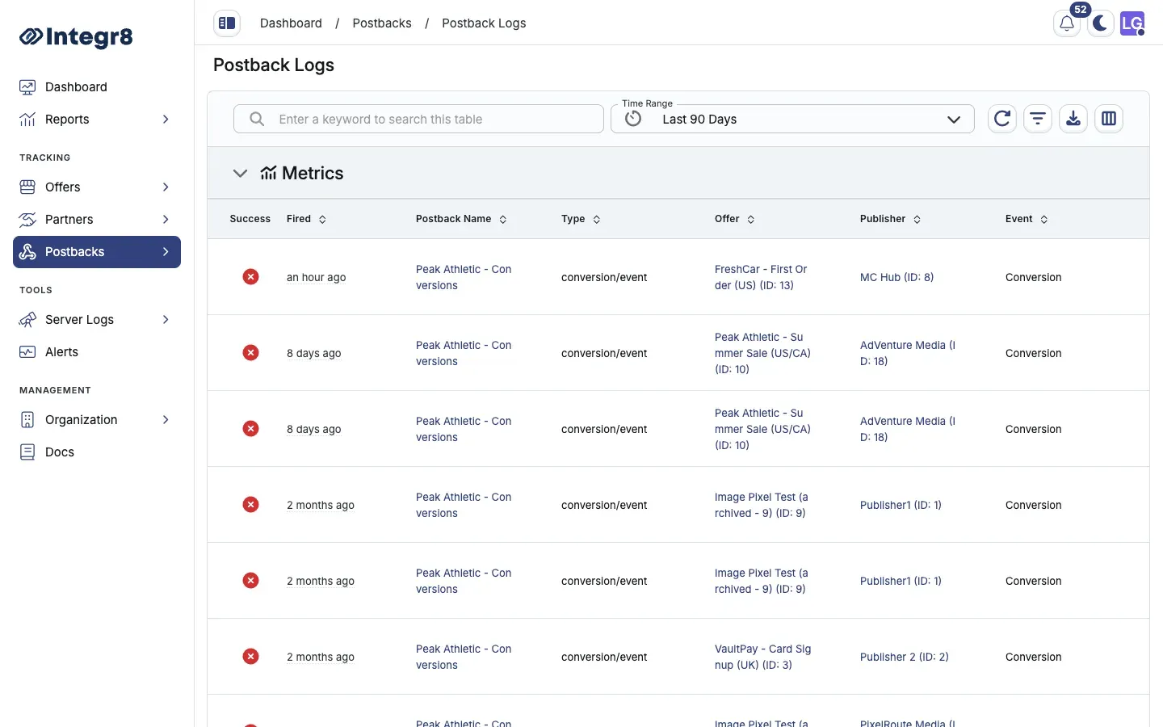The width and height of the screenshot is (1163, 727).
Task: Open VaultPay - Card Signup (UK) offer link
Action: coord(762,657)
